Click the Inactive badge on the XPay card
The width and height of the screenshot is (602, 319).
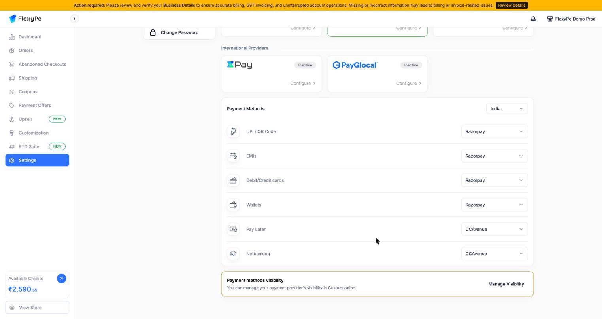pos(305,65)
